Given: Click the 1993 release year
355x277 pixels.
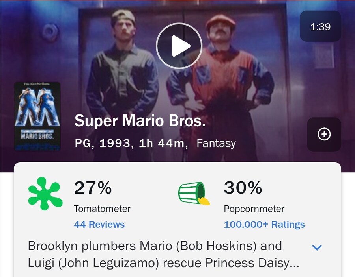Looking at the screenshot, I should point(115,143).
